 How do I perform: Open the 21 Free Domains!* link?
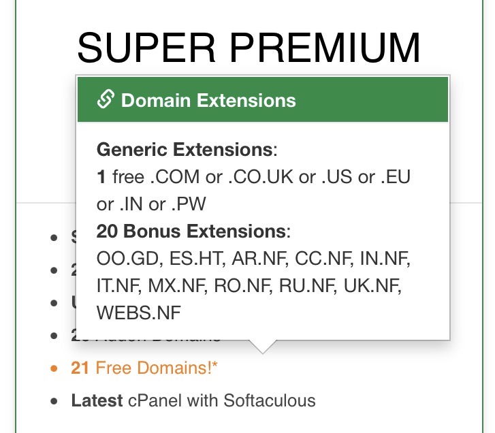coord(145,368)
